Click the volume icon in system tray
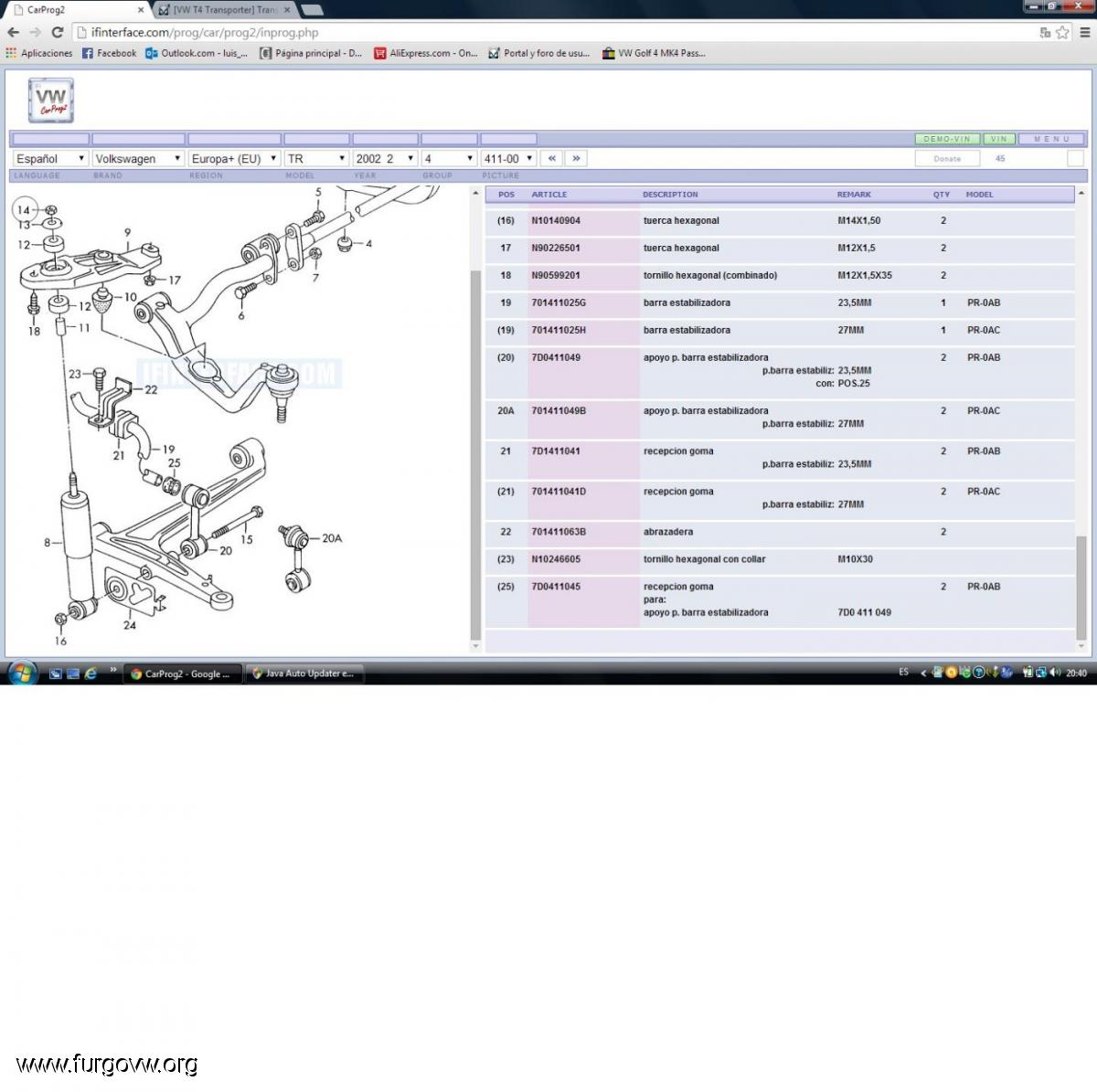Screen dimensions: 1097x1092 pyautogui.click(x=1055, y=673)
